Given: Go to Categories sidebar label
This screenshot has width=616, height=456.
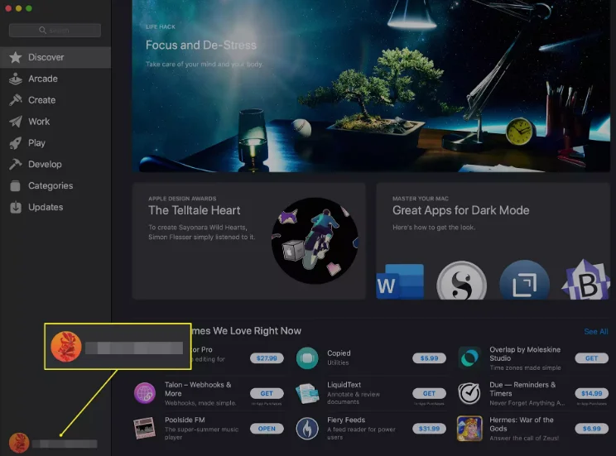Looking at the screenshot, I should tap(51, 185).
